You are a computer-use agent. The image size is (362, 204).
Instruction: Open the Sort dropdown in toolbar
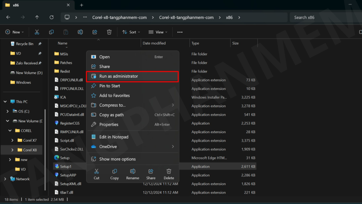point(131,32)
